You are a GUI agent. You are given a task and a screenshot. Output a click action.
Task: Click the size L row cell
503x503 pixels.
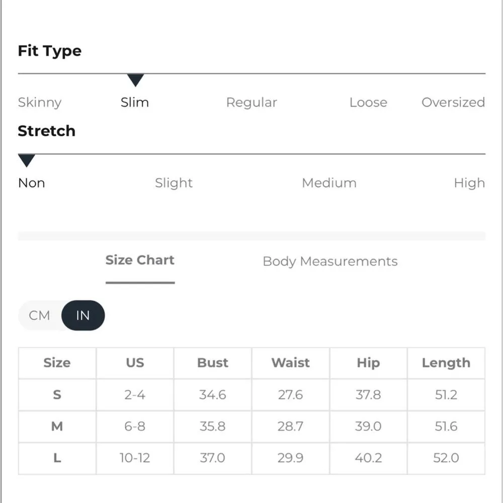(x=57, y=458)
